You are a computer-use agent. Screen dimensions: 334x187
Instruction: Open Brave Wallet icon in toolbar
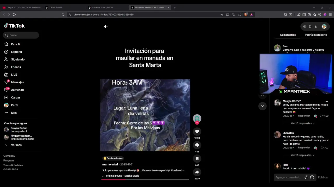[x=309, y=15]
